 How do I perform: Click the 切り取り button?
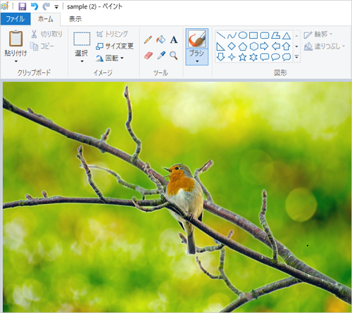pyautogui.click(x=46, y=34)
